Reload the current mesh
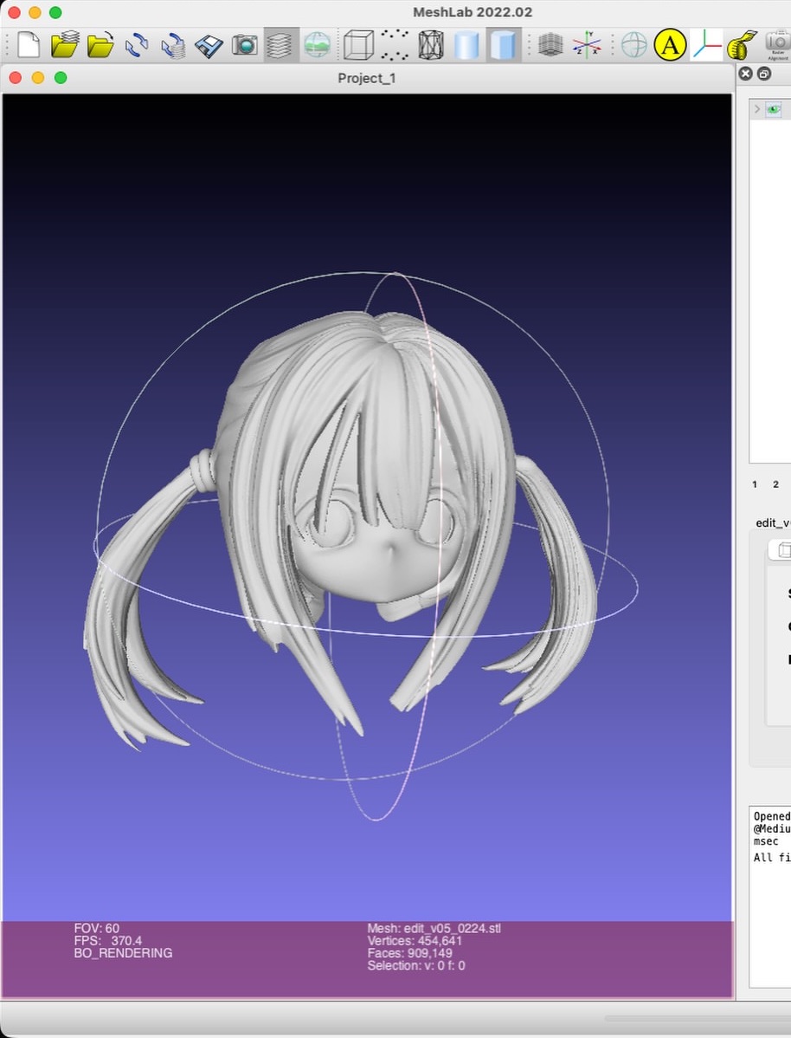Viewport: 791px width, 1038px height. (x=137, y=45)
